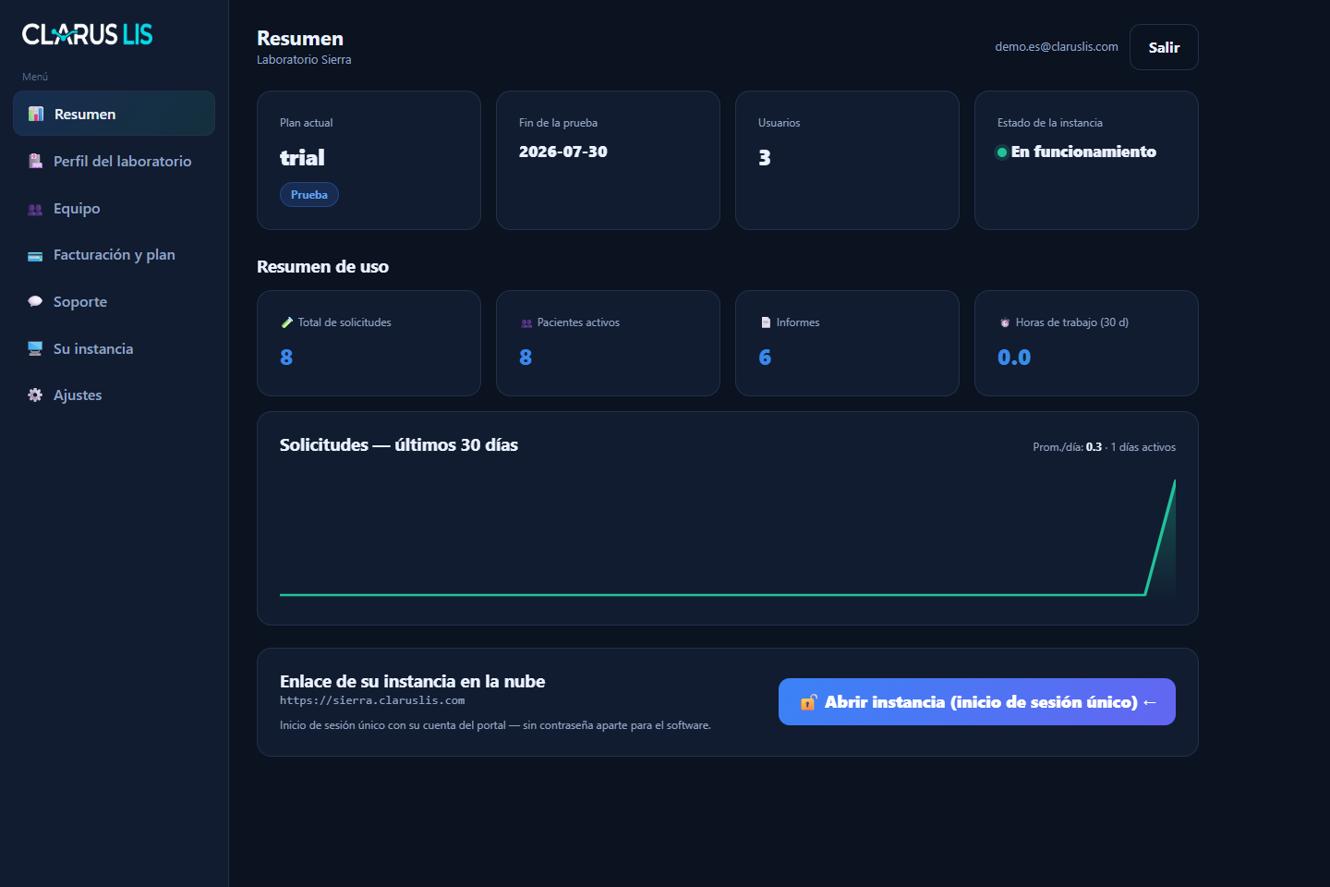Click the Plan actual label

[306, 123]
